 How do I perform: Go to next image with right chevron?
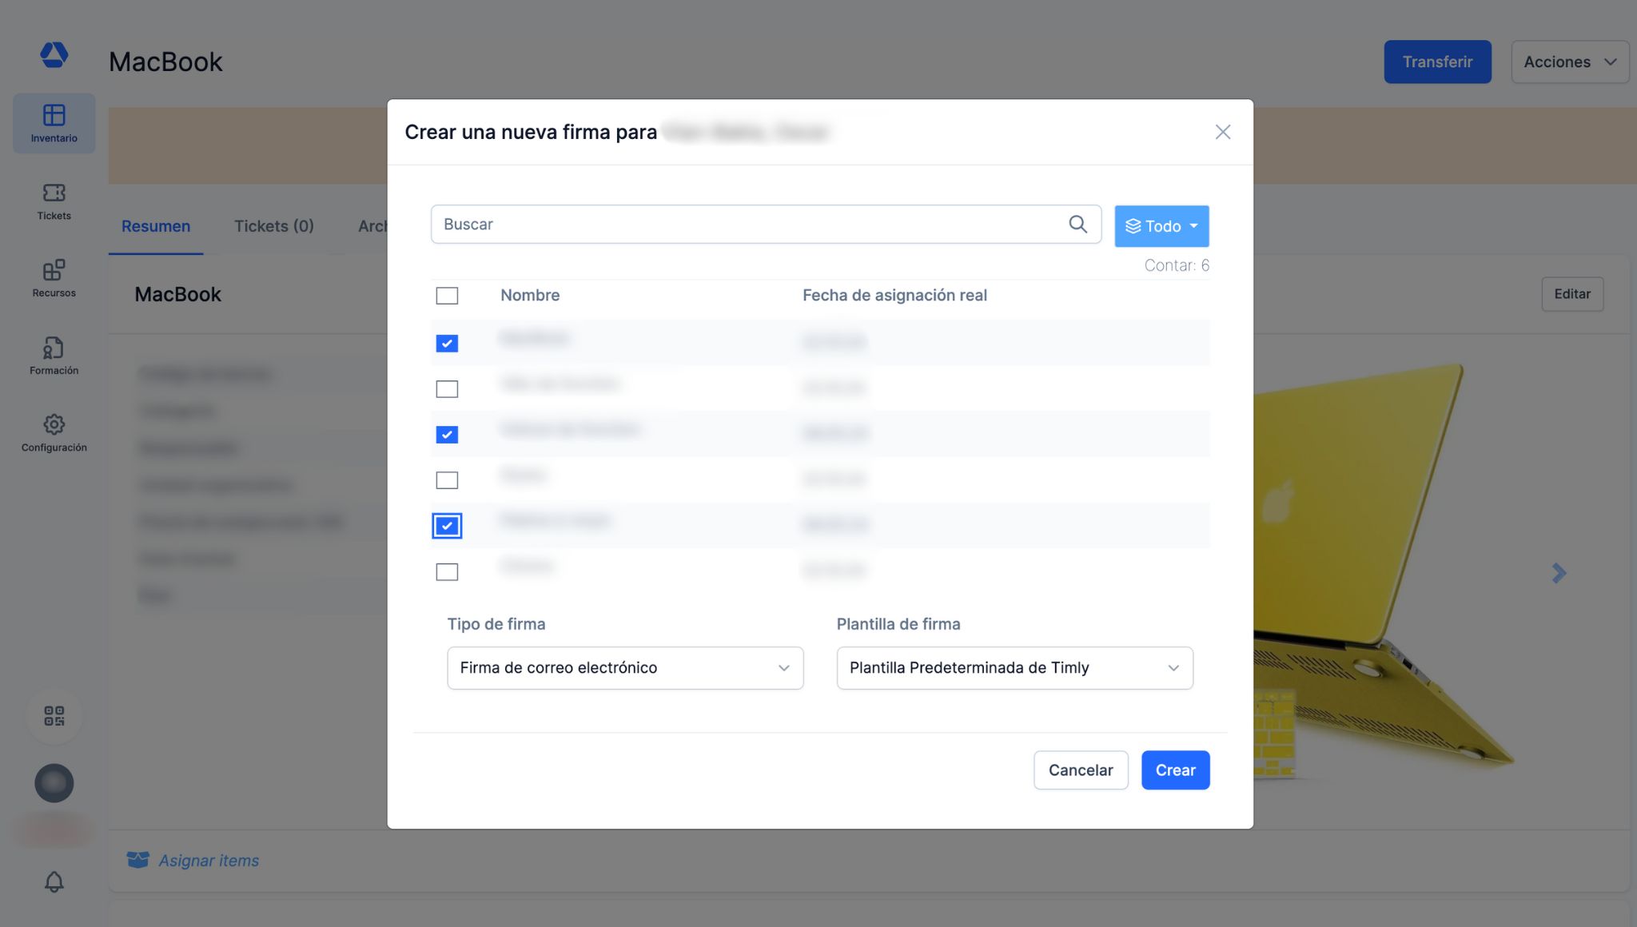(x=1559, y=573)
